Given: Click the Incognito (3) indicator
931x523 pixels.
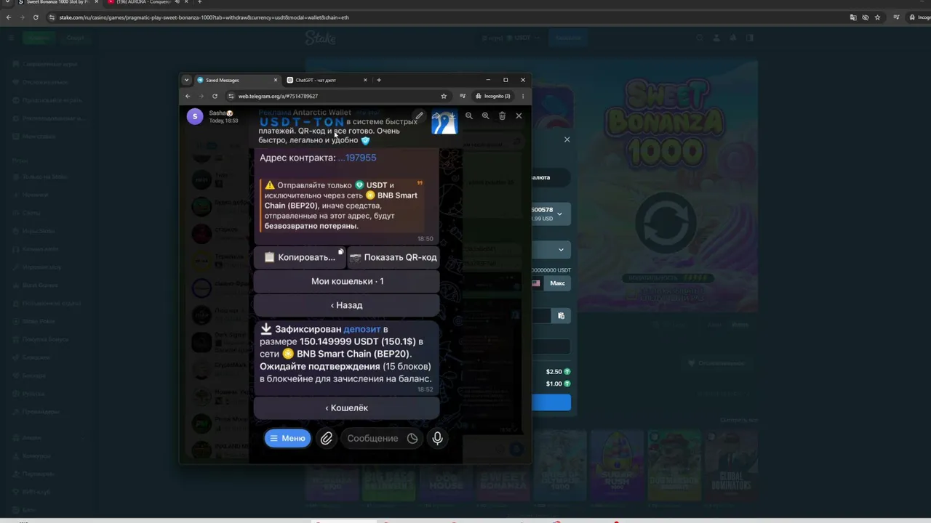Looking at the screenshot, I should 493,96.
